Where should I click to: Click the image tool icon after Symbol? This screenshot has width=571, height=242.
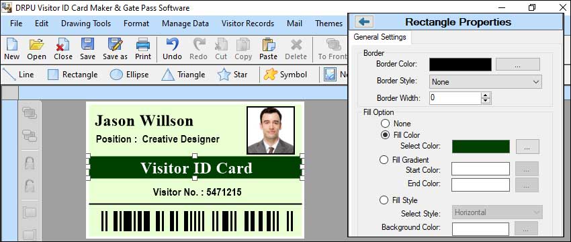330,75
